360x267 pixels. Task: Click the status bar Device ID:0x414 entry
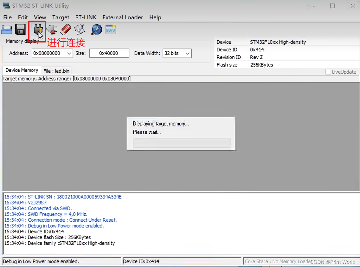click(x=182, y=261)
